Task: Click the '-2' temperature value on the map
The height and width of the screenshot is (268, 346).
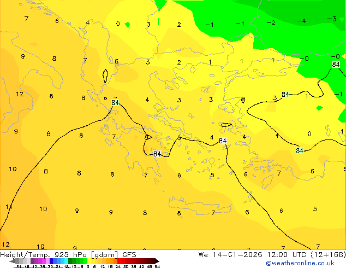Action: coord(271,22)
